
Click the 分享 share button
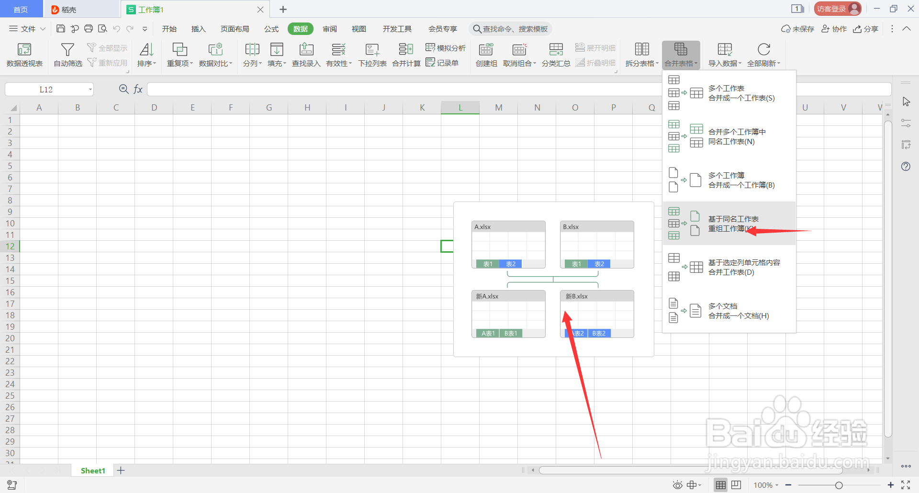tap(866, 29)
